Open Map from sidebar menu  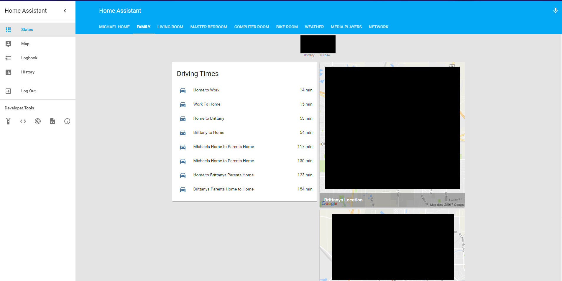[38, 44]
